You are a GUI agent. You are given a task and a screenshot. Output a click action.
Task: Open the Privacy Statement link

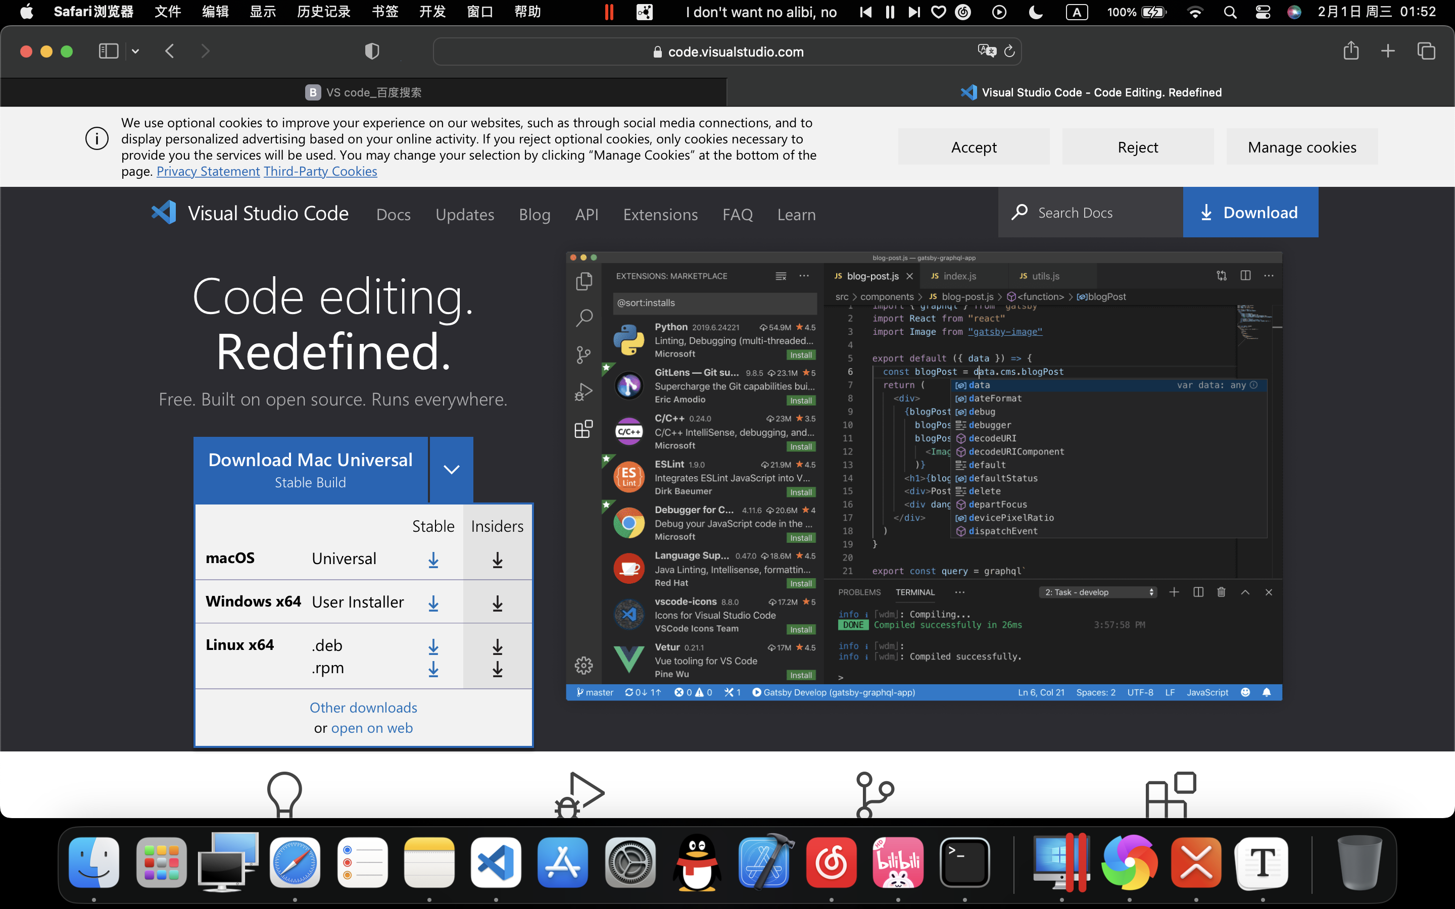click(x=208, y=171)
